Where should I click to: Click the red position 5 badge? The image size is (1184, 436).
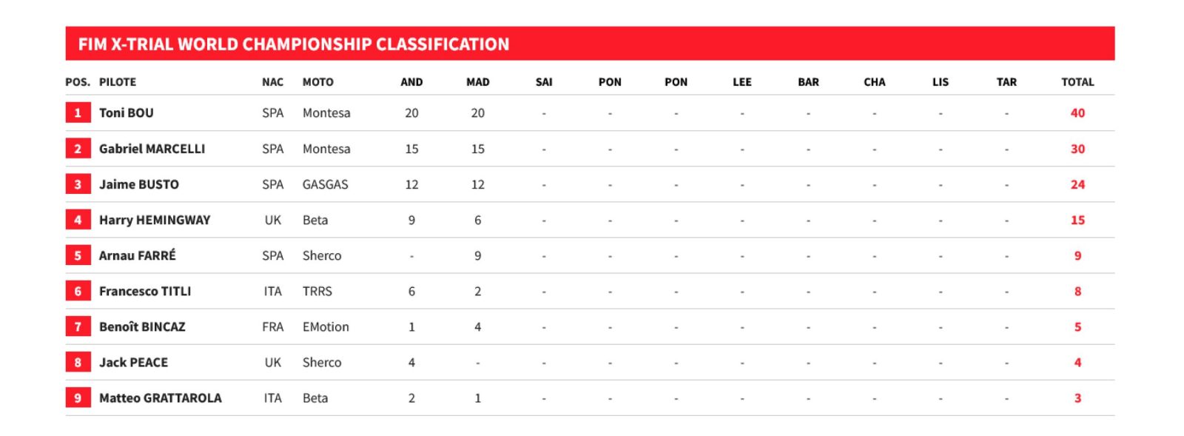78,255
